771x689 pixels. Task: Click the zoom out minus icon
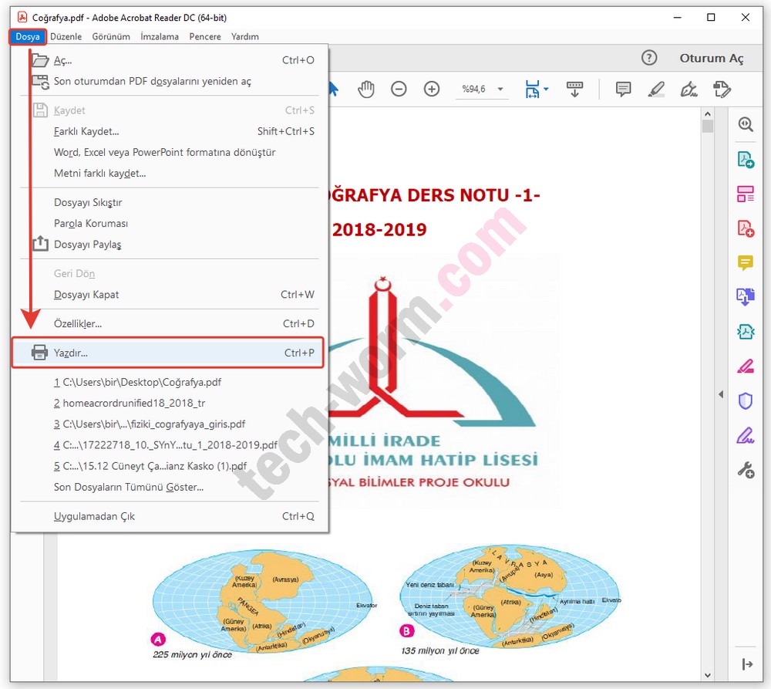pos(399,90)
